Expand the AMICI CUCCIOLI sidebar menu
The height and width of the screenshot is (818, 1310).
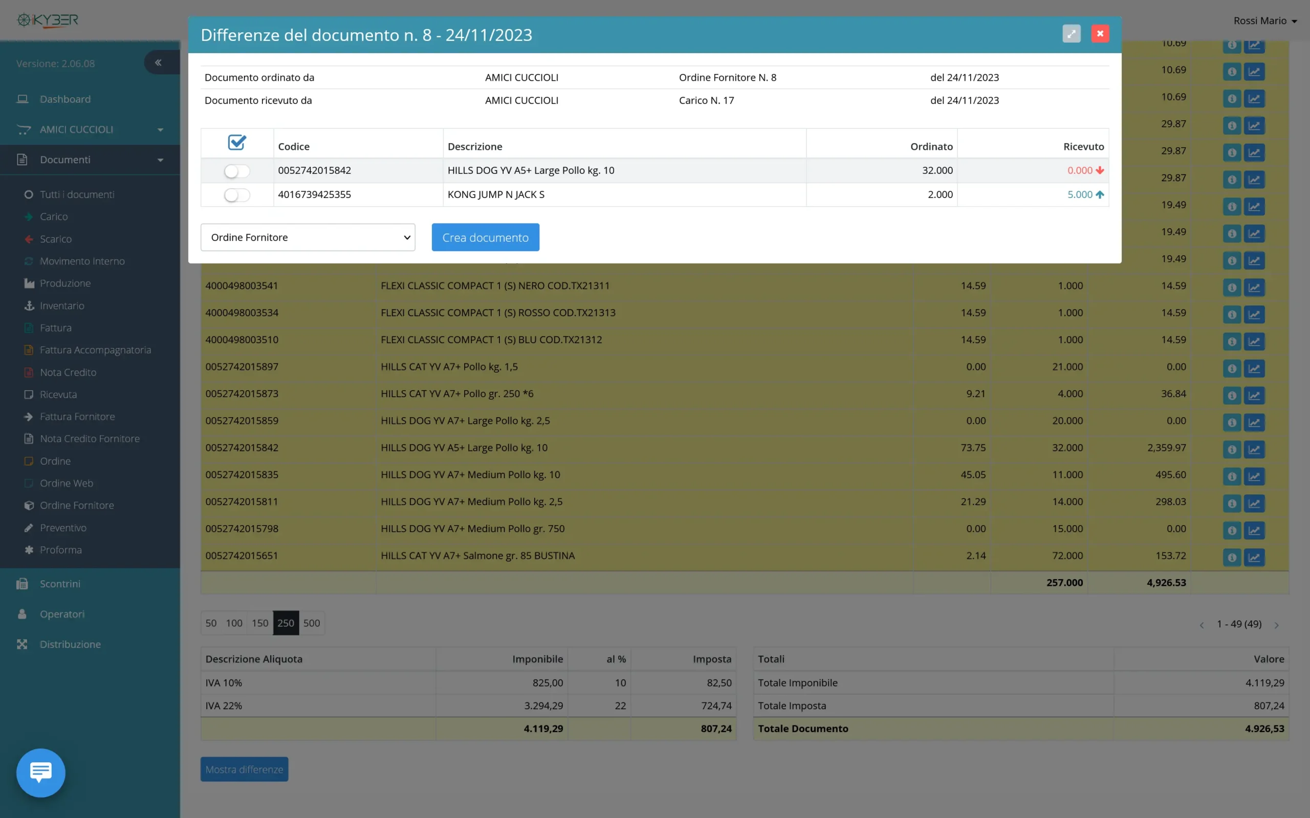point(90,129)
